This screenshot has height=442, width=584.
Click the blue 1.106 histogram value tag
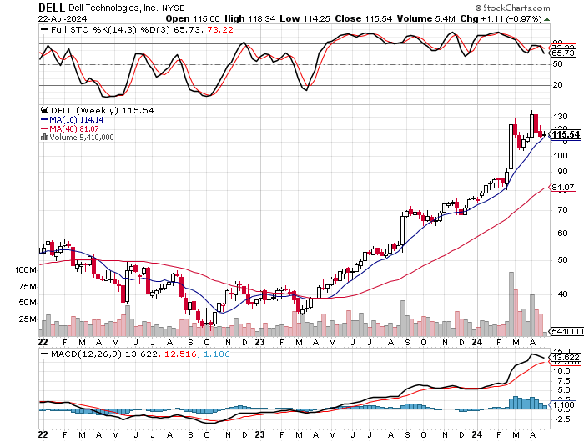click(563, 405)
